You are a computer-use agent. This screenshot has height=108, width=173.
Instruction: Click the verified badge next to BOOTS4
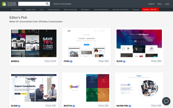[74, 106]
